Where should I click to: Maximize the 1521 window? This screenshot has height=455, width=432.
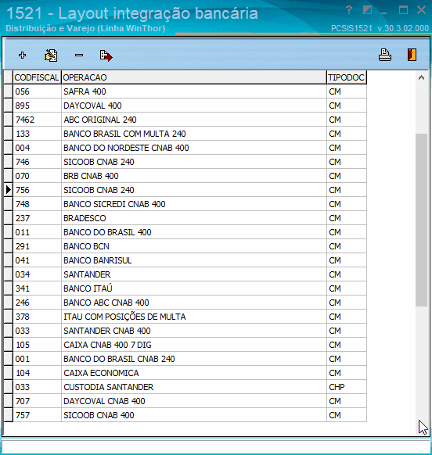(403, 10)
